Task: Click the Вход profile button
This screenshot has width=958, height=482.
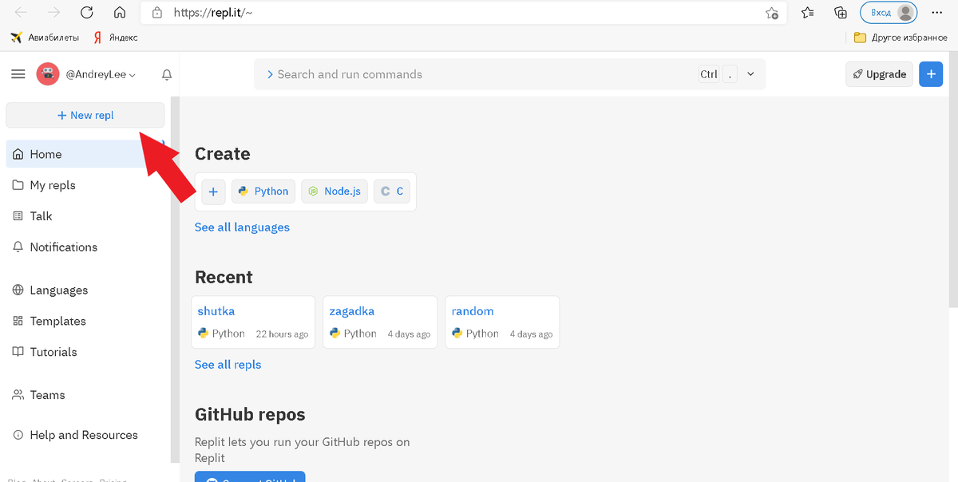Action: pos(889,13)
